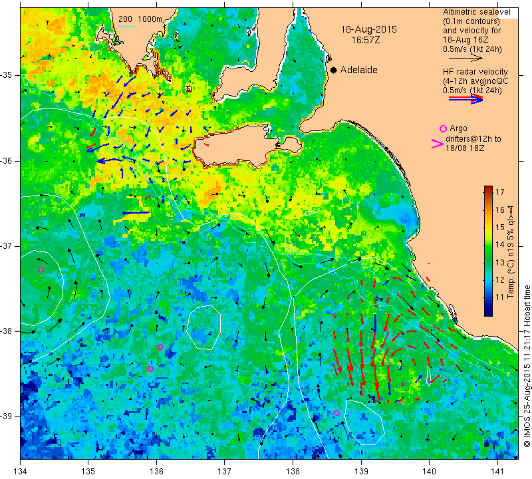The image size is (532, 479).
Task: Click the time text 16:57Z
Action: [366, 40]
